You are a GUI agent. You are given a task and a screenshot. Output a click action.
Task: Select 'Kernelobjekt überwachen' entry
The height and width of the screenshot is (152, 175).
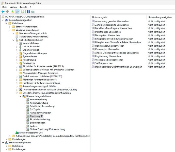pos(108,49)
